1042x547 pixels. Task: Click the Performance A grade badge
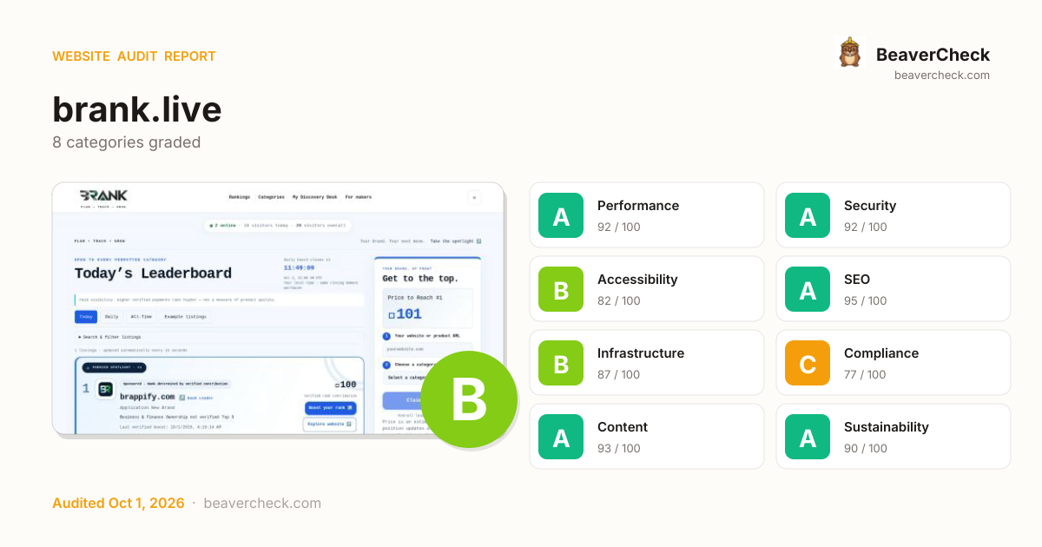562,215
